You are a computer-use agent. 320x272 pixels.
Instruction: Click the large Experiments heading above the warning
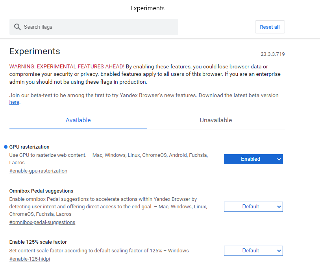click(35, 51)
